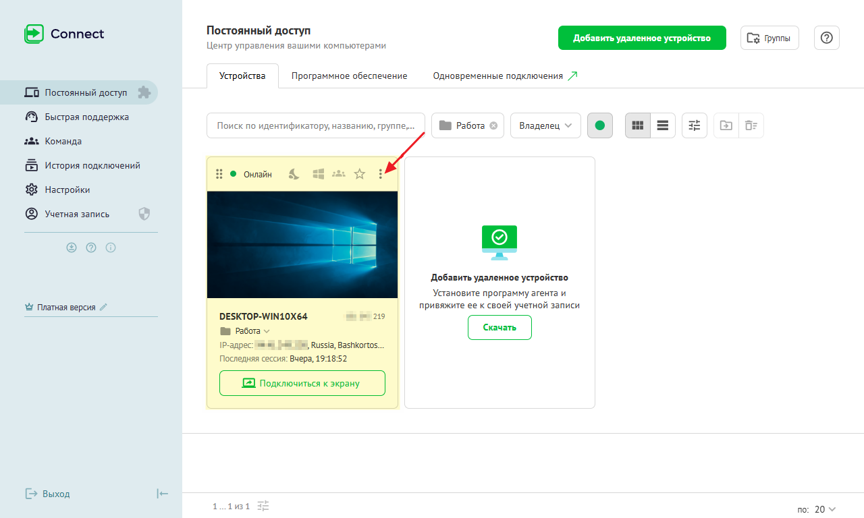Toggle the green online status filter

(x=600, y=125)
